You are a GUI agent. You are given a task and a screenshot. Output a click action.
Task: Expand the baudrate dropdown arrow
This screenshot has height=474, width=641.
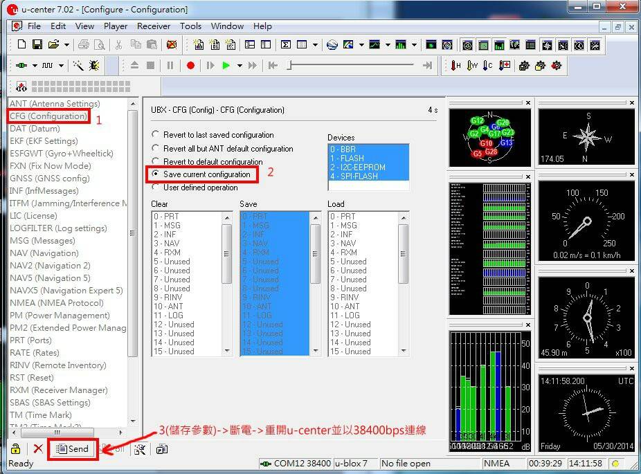coord(62,66)
